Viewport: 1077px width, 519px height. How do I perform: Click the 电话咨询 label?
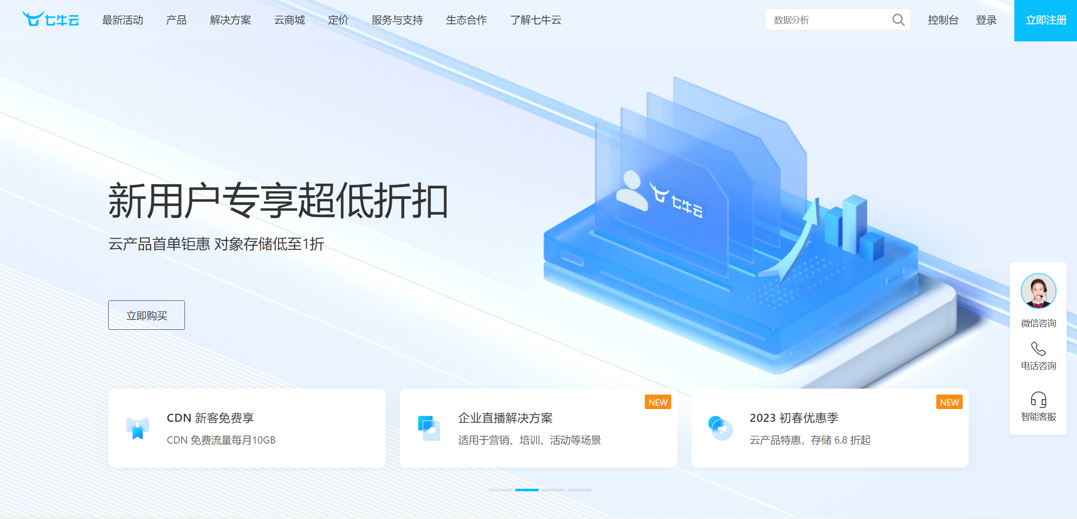pyautogui.click(x=1038, y=366)
